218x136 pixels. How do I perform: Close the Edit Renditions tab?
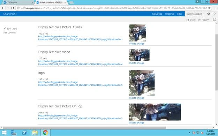click(x=65, y=2)
